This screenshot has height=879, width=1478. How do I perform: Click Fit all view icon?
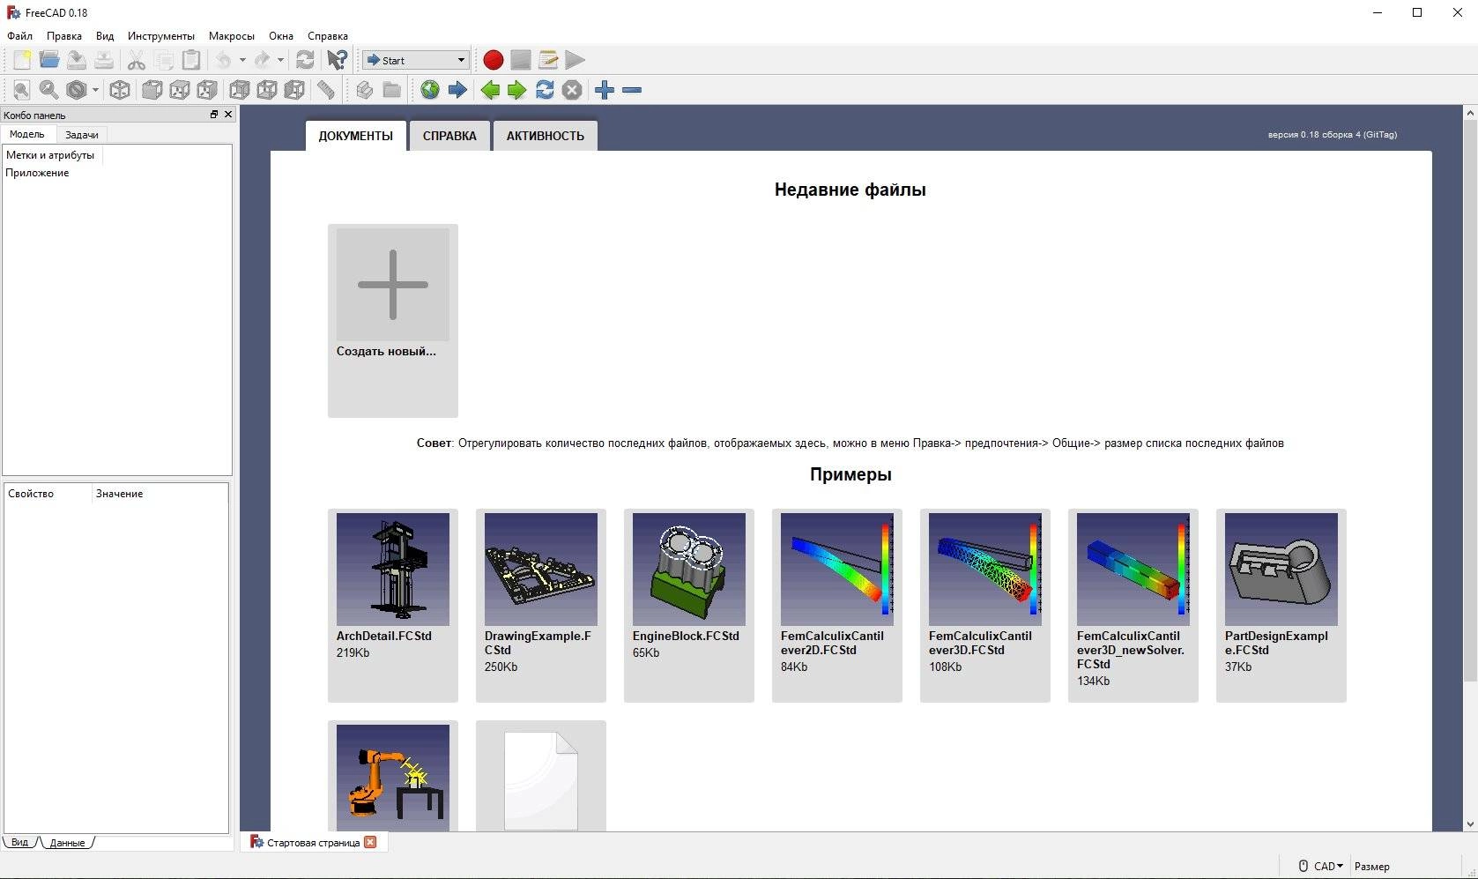[22, 90]
